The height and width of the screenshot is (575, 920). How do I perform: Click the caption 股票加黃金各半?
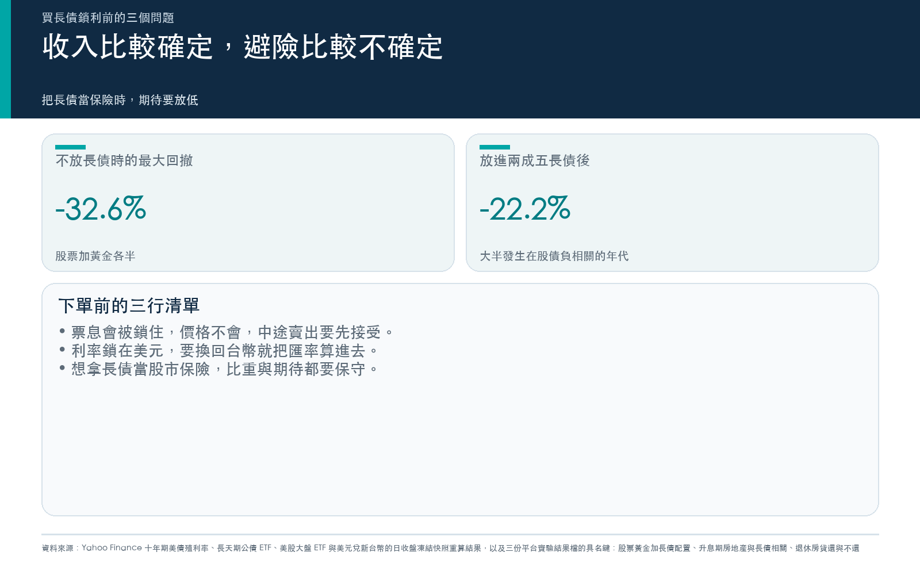coord(95,256)
